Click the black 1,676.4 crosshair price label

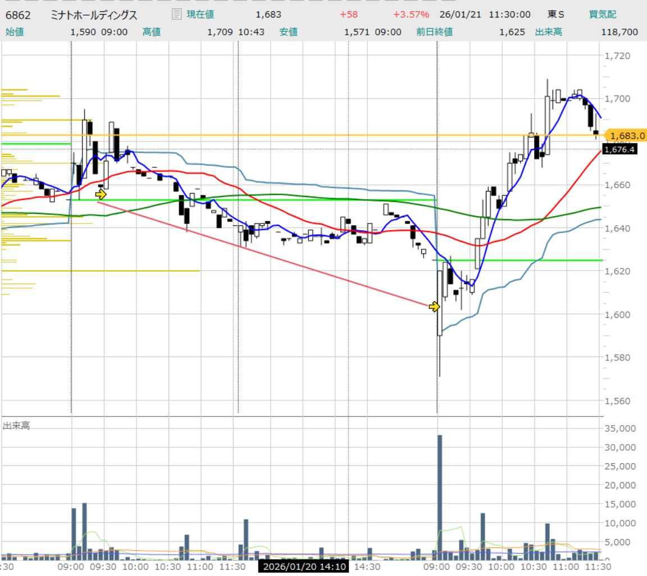point(620,149)
